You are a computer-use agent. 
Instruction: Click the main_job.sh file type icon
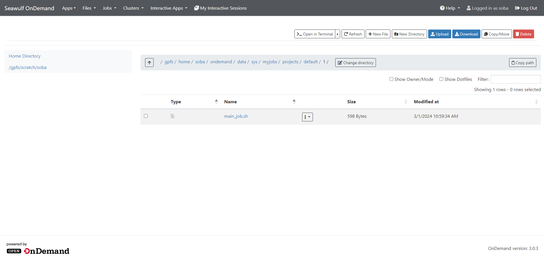172,116
